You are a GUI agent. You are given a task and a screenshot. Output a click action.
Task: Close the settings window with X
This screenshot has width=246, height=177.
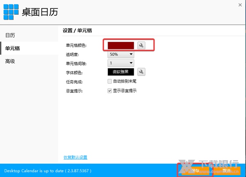coord(239,5)
